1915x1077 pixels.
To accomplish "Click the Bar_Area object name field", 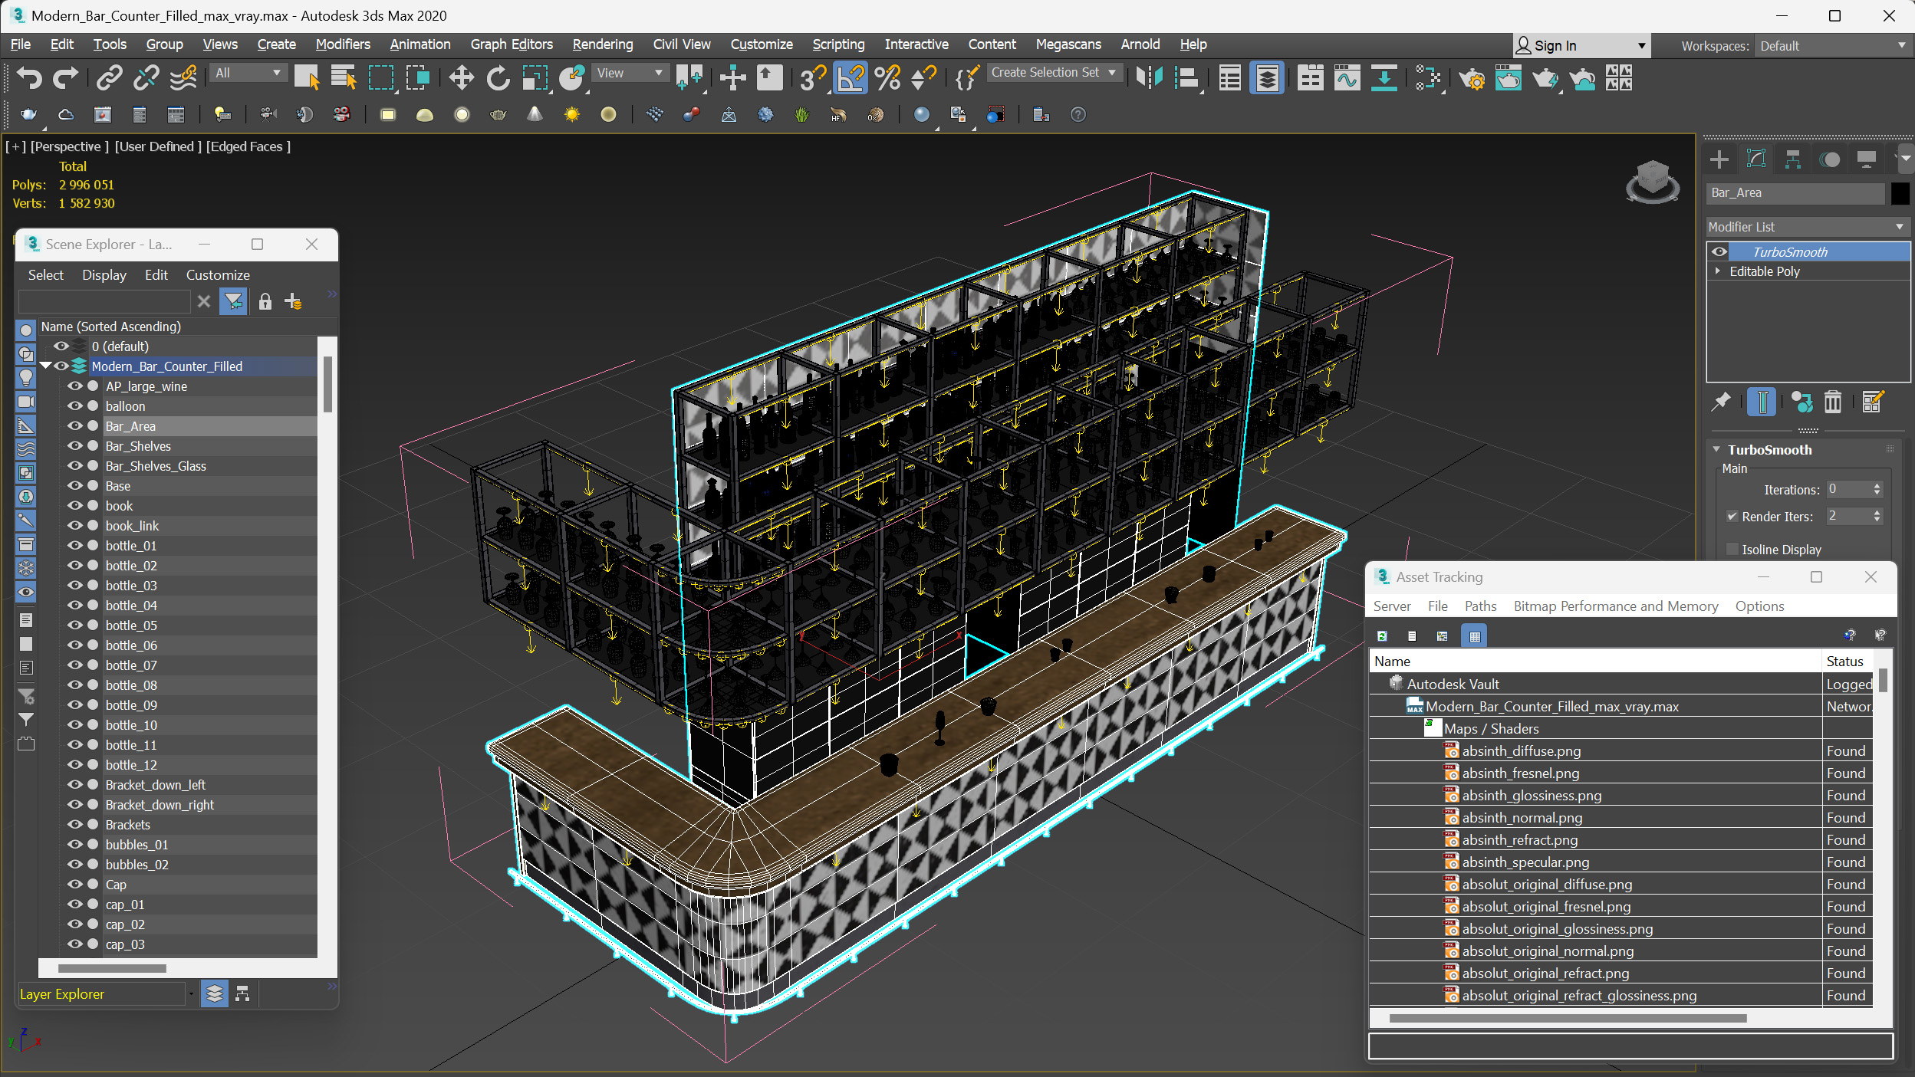I will [x=1795, y=193].
